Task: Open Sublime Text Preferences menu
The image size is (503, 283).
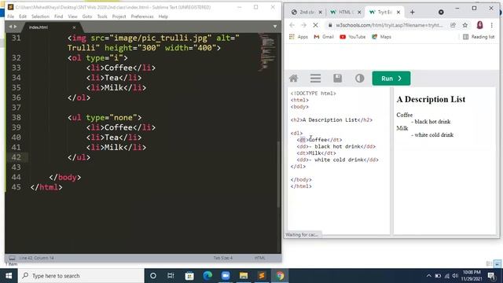Action: pyautogui.click(x=142, y=17)
